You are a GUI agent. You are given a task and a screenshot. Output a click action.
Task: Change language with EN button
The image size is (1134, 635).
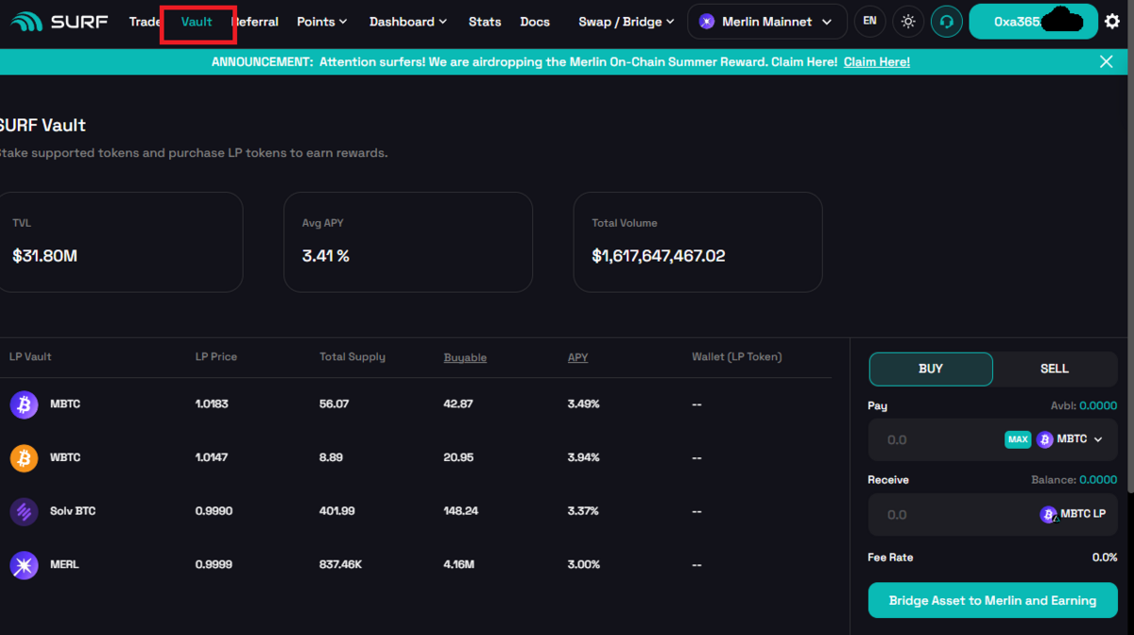[869, 21]
